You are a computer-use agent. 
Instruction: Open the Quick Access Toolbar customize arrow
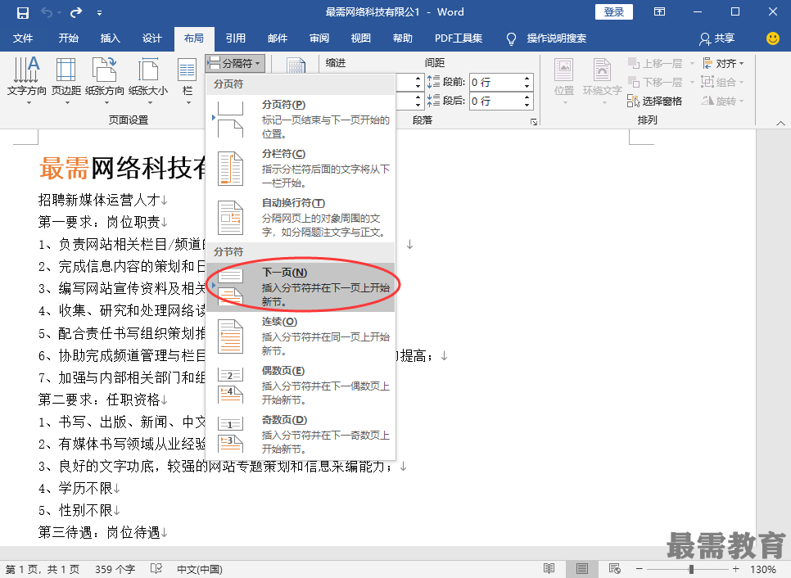click(x=99, y=13)
